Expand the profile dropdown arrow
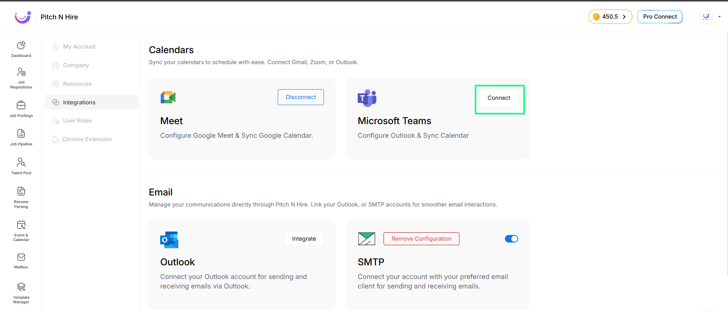 point(719,17)
